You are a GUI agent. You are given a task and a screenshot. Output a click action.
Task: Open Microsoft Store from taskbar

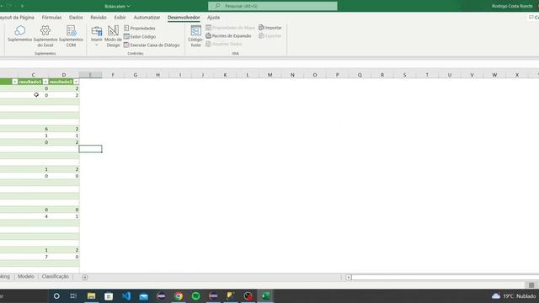[x=109, y=295]
